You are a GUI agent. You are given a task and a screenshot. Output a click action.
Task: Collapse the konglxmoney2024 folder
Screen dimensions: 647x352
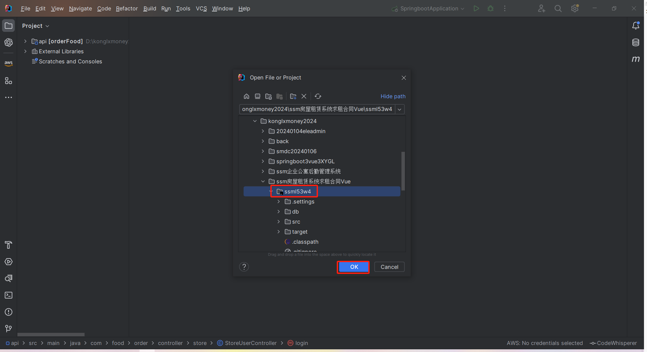tap(255, 121)
